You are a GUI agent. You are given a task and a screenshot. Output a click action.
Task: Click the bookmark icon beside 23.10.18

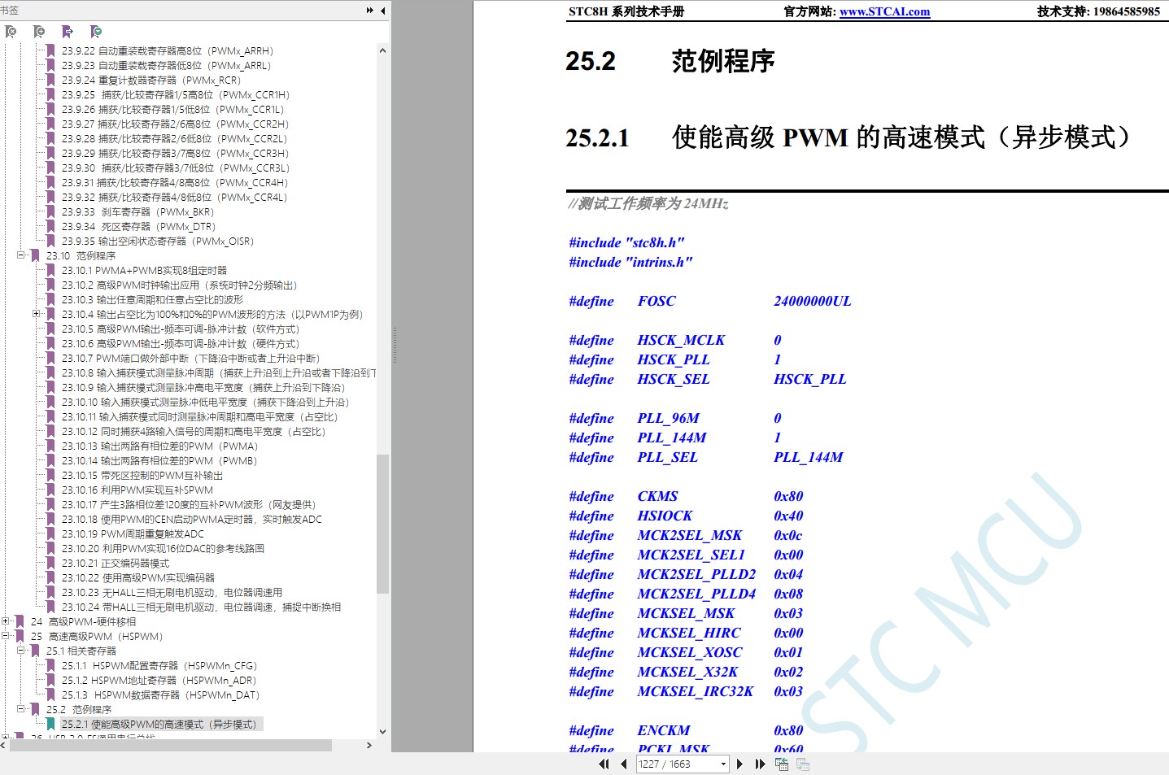tap(50, 519)
